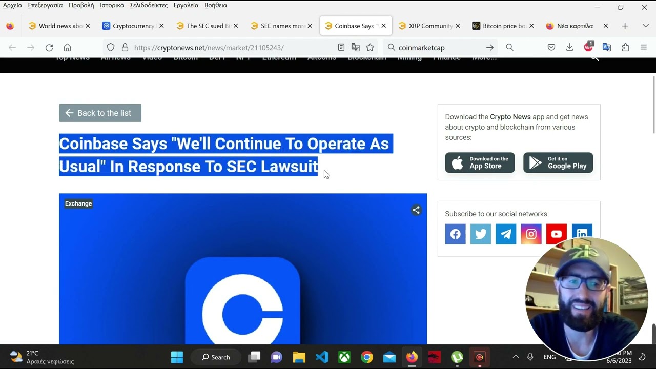Focus the coinmarketcap search field
This screenshot has width=656, height=369.
[x=440, y=48]
